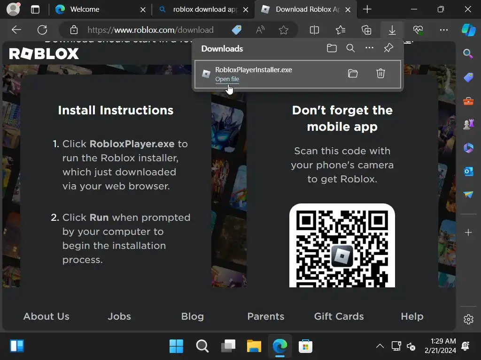This screenshot has height=360, width=481.
Task: View site information lock icon
Action: tap(74, 30)
